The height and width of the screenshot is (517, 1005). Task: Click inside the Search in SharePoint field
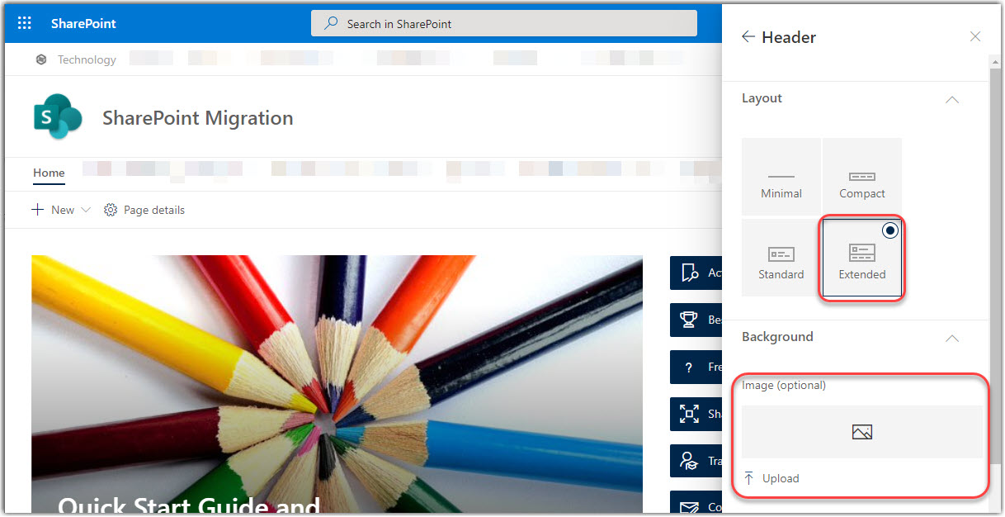click(503, 23)
